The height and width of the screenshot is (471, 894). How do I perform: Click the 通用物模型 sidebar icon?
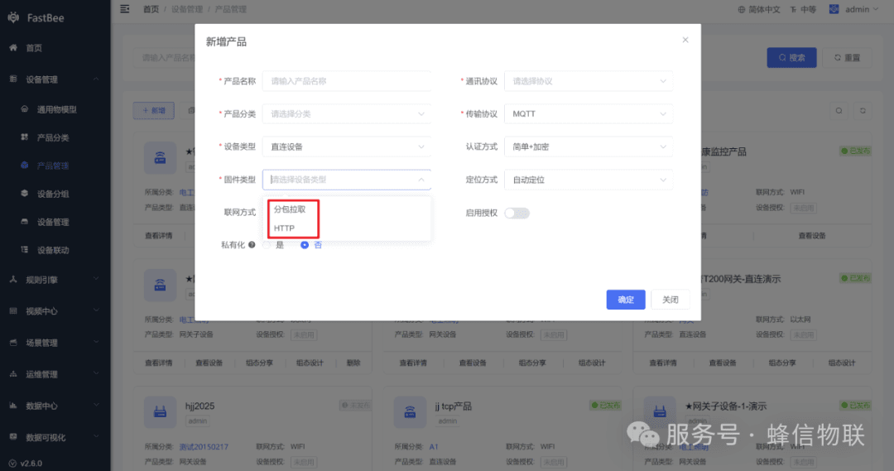point(25,109)
